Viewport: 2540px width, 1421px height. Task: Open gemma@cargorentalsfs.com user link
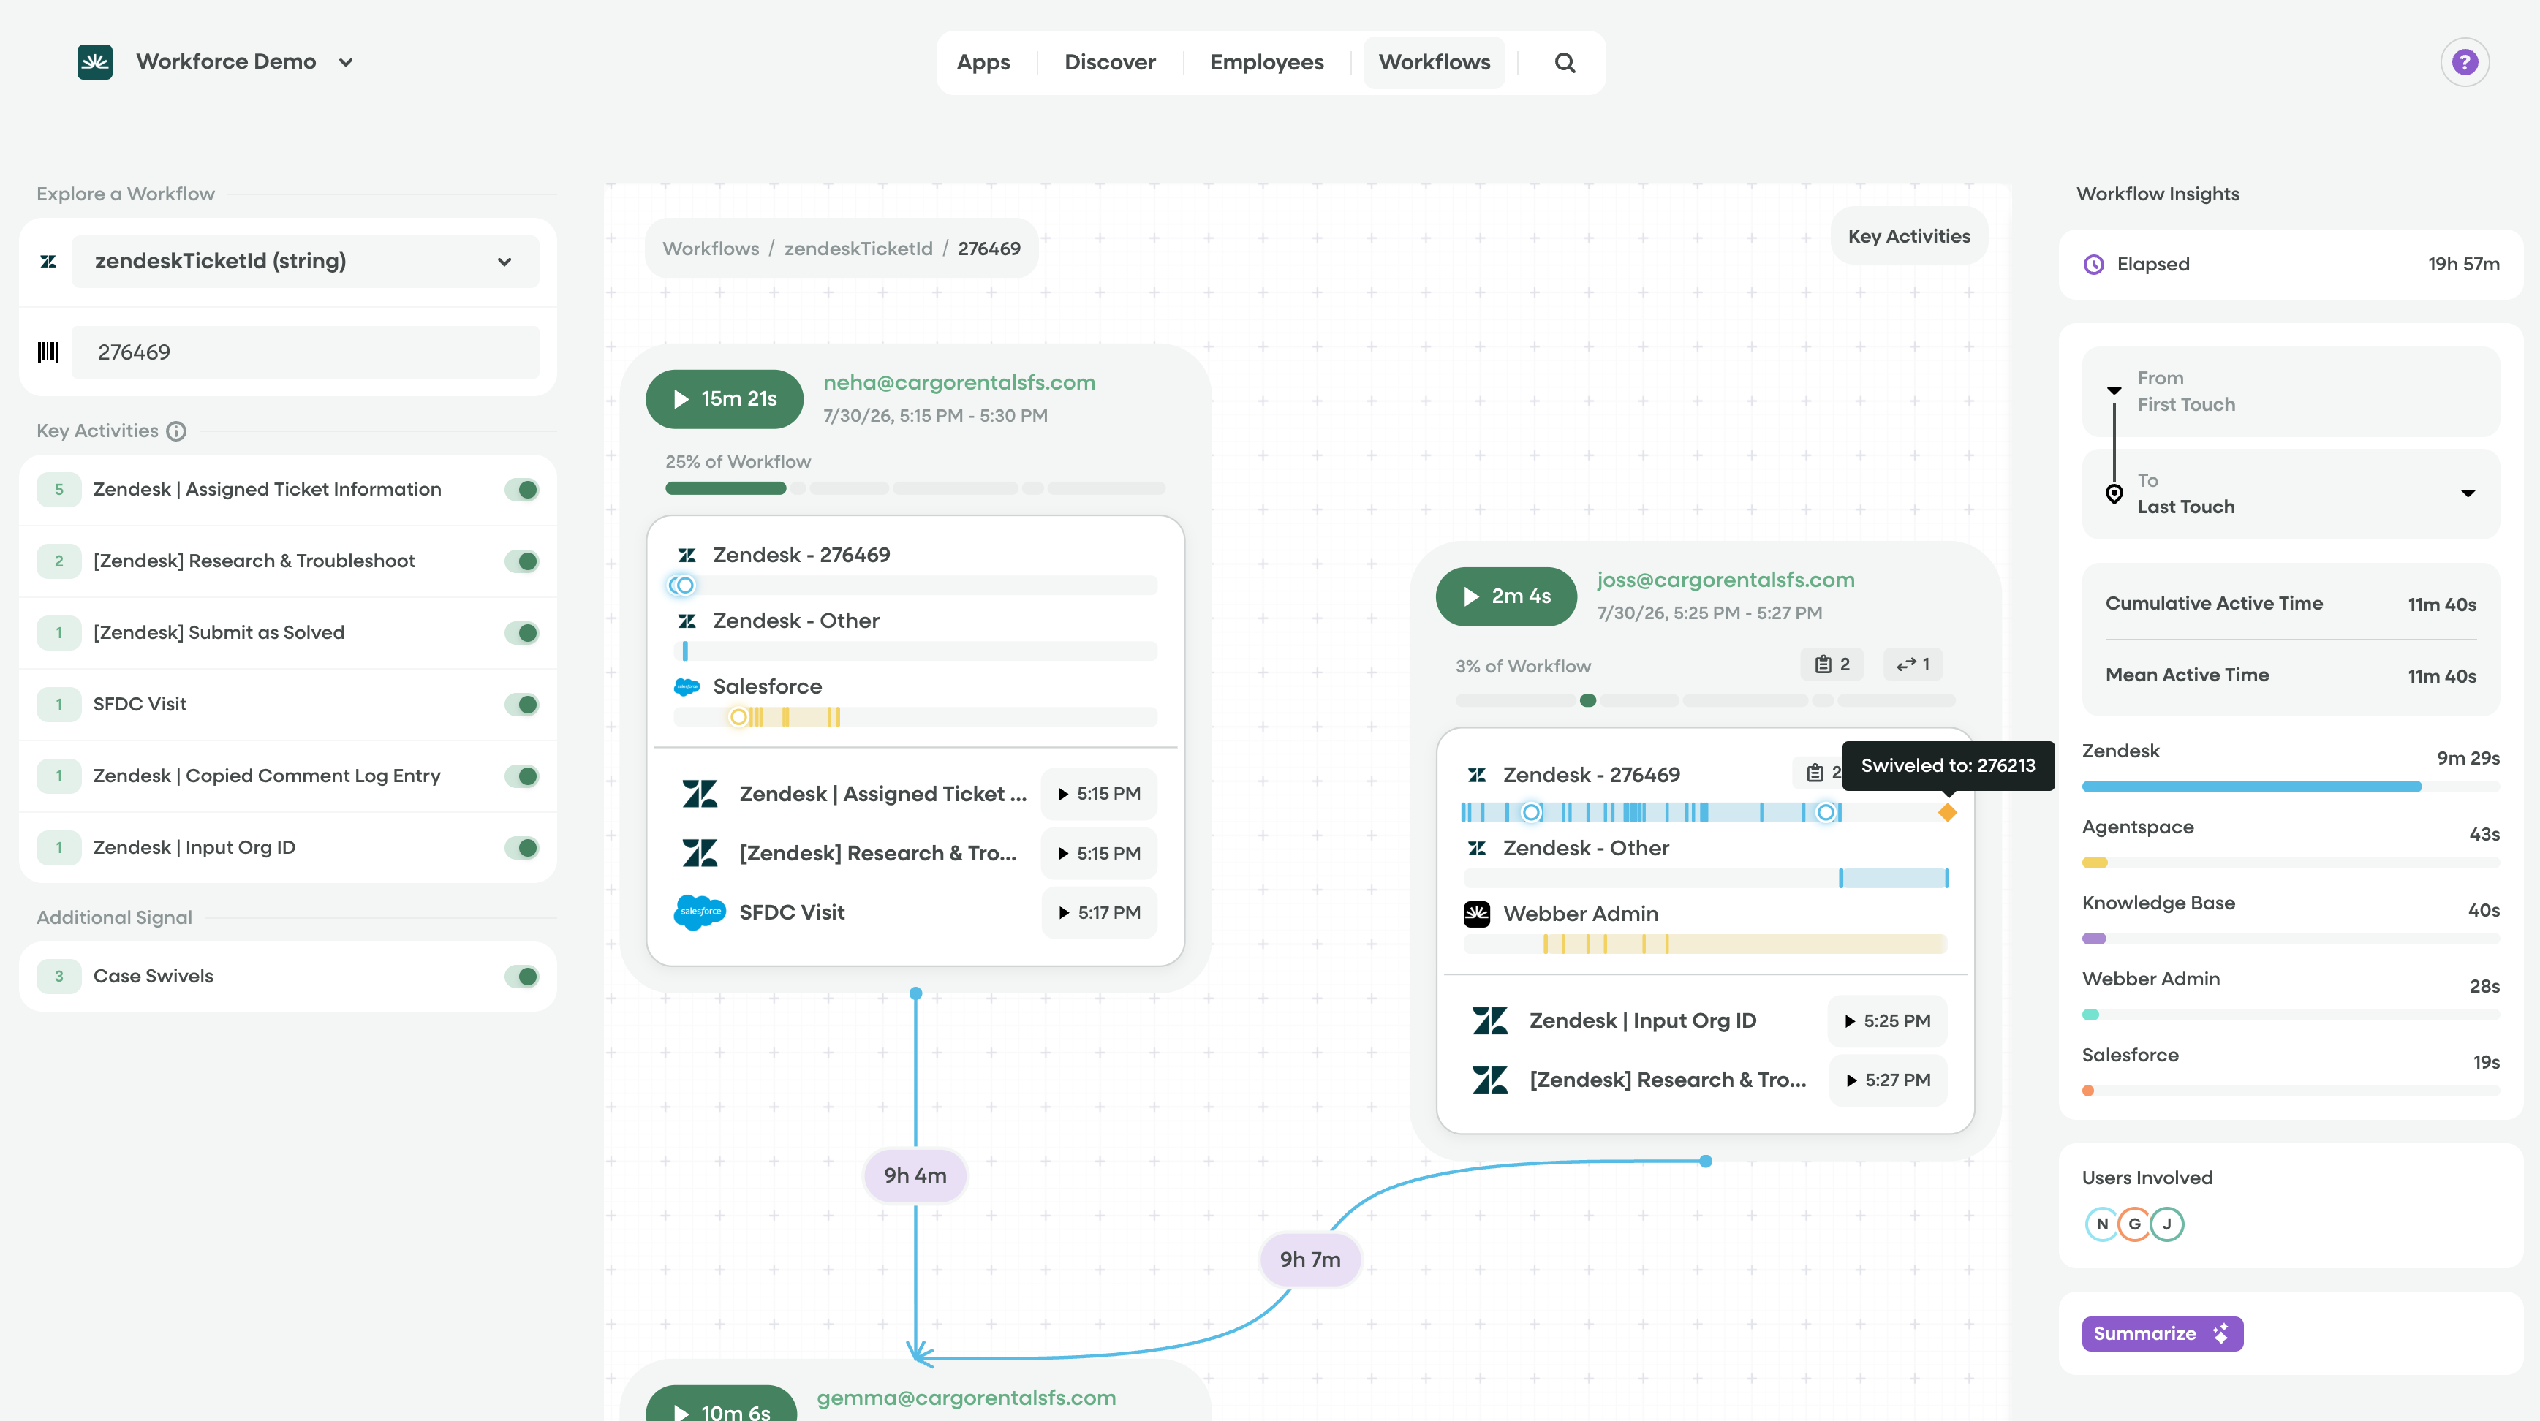(x=965, y=1398)
